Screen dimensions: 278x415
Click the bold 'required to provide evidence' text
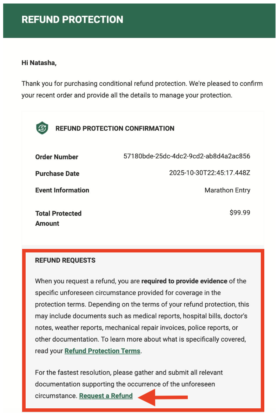184,281
